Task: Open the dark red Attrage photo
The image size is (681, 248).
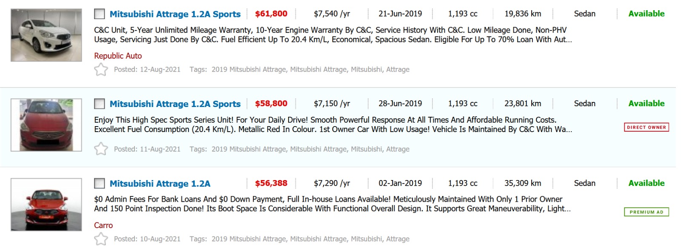Action: tap(46, 125)
